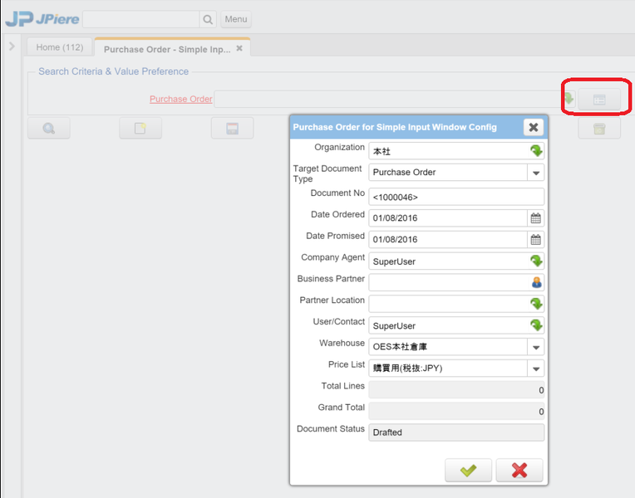
Task: Open the Company Agent lookup icon
Action: pyautogui.click(x=536, y=261)
